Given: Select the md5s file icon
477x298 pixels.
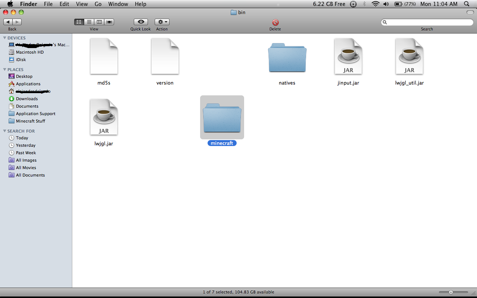Looking at the screenshot, I should (x=104, y=56).
